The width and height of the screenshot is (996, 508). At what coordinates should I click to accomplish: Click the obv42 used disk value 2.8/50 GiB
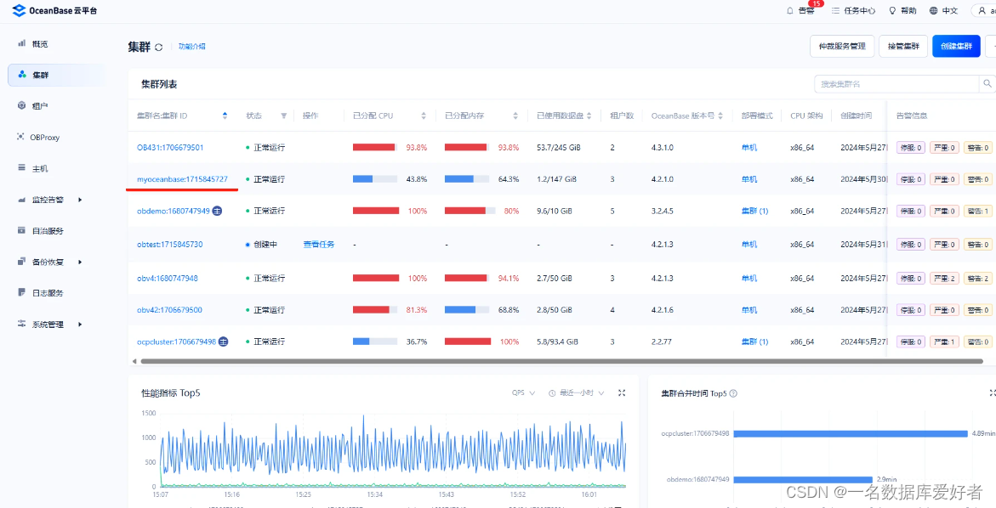(x=555, y=309)
